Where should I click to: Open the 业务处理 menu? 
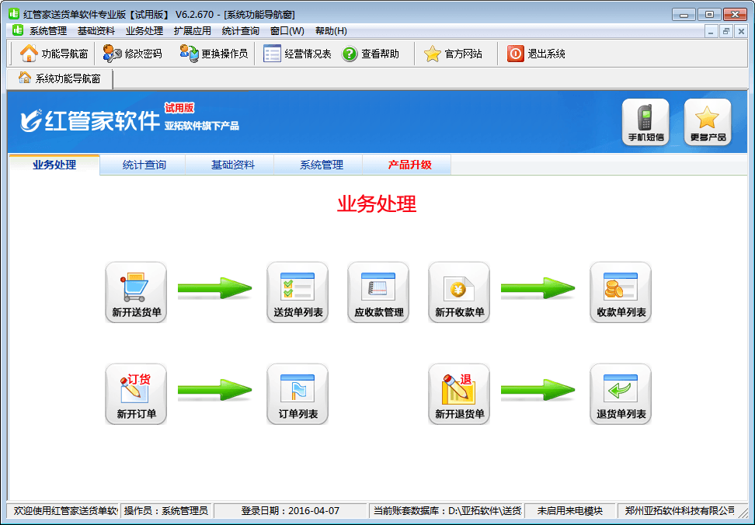tap(144, 31)
